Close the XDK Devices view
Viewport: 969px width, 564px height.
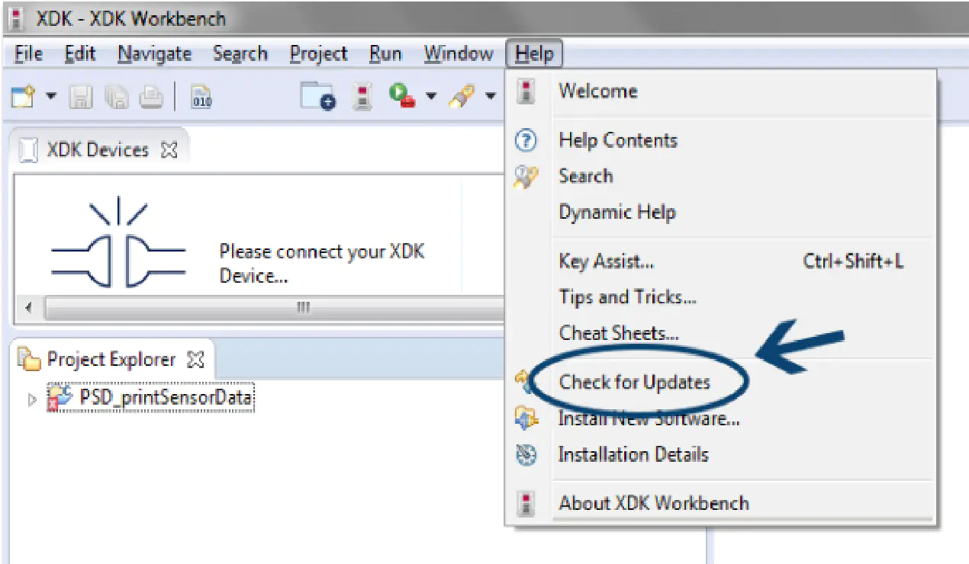tap(169, 150)
